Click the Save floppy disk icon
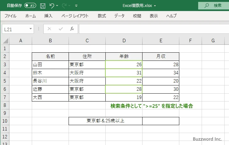 pos(43,5)
